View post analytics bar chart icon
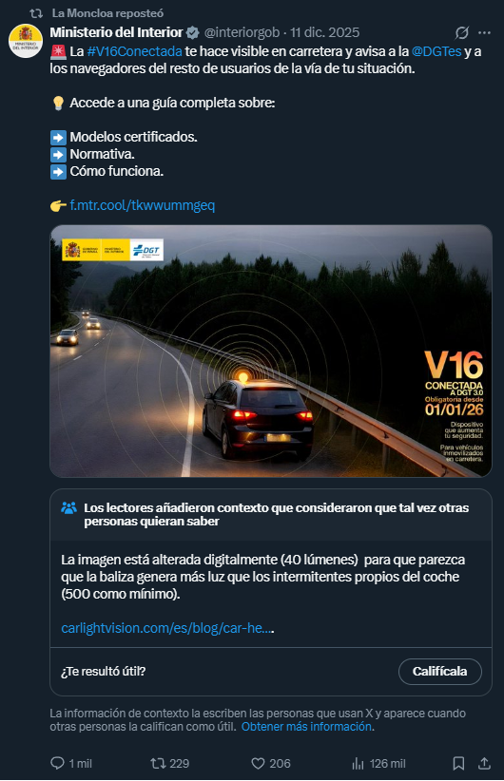 [358, 763]
